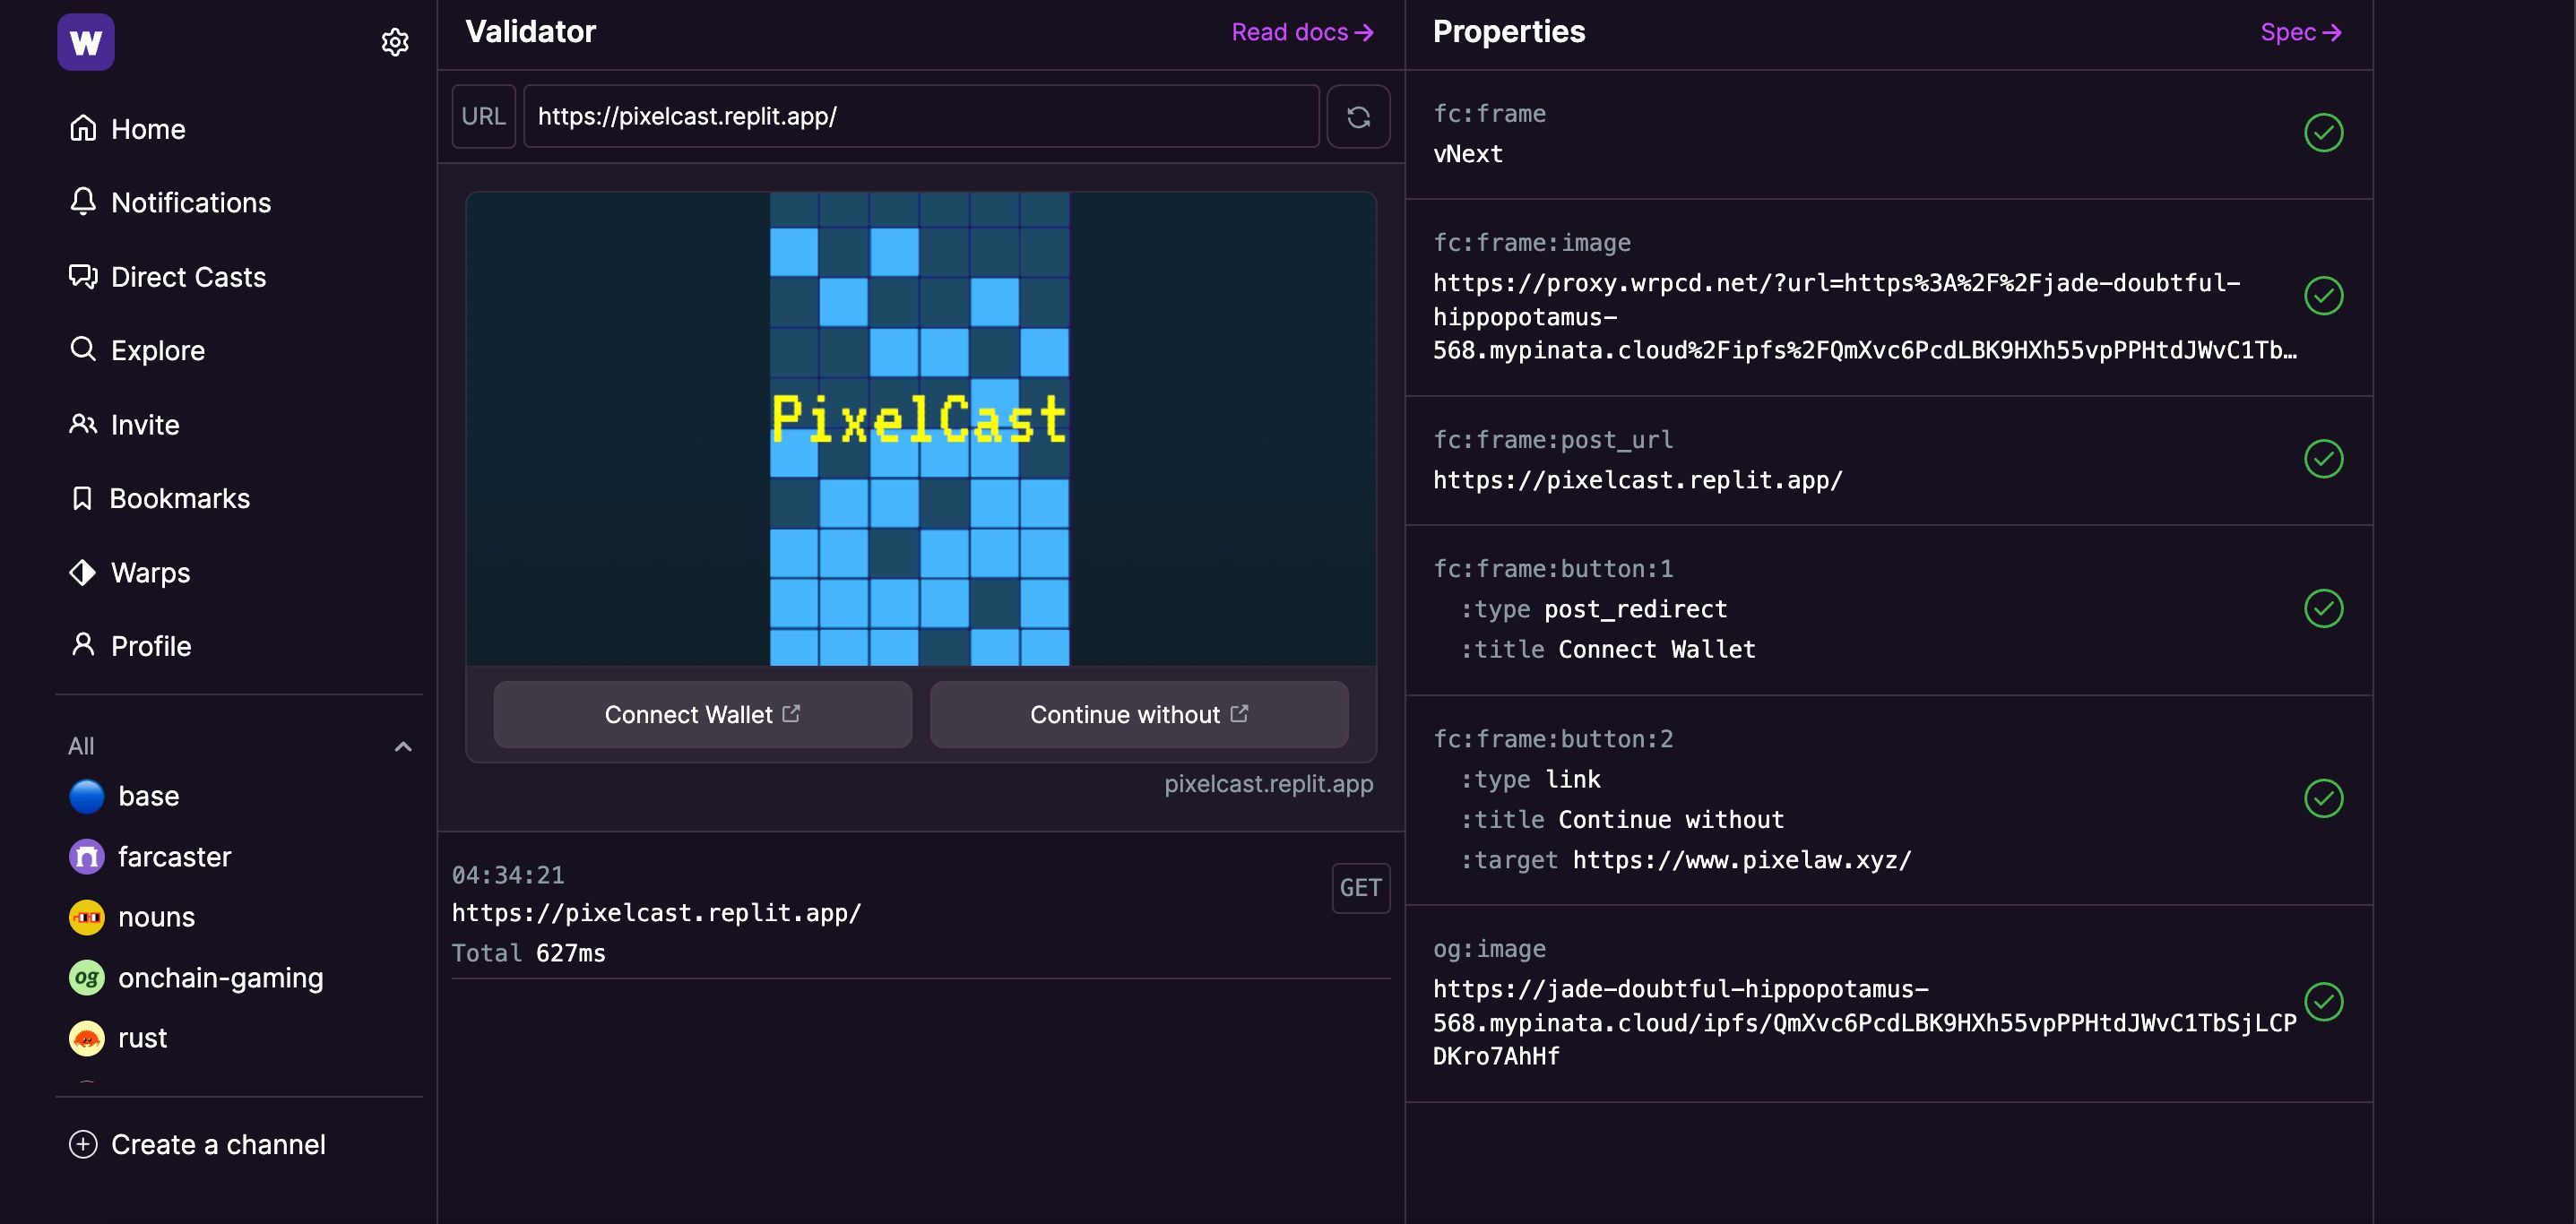Click the Invite people icon
2576x1224 pixels.
(83, 424)
